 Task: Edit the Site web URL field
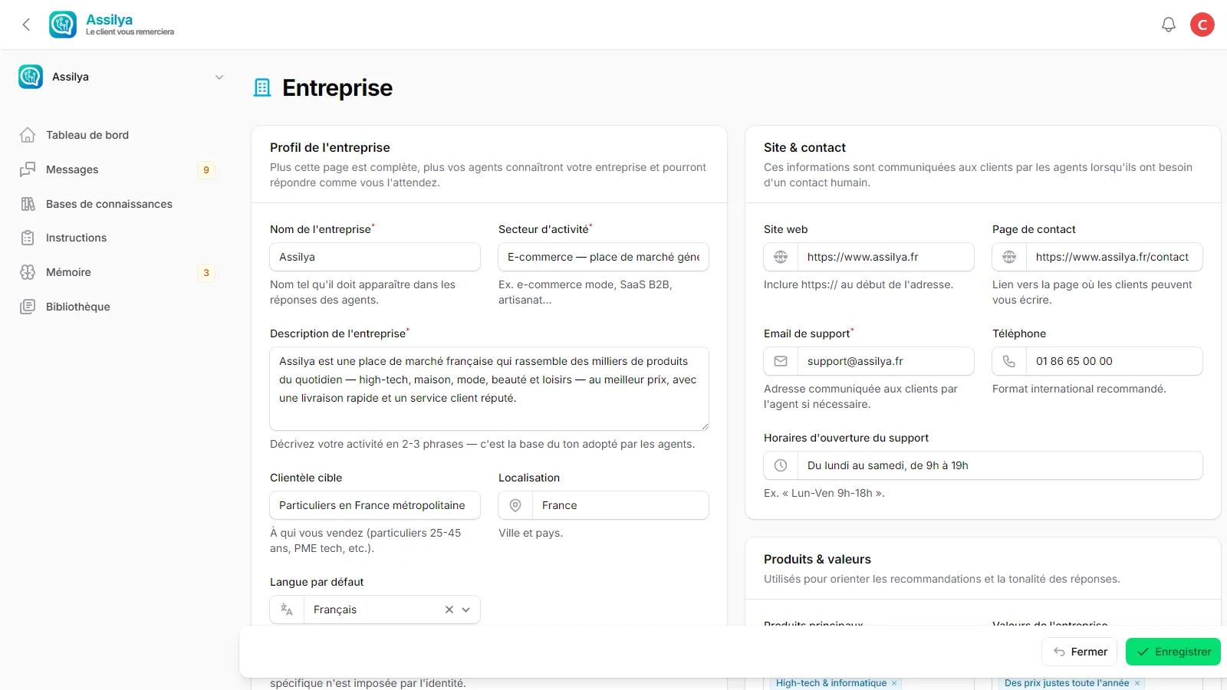coord(886,257)
